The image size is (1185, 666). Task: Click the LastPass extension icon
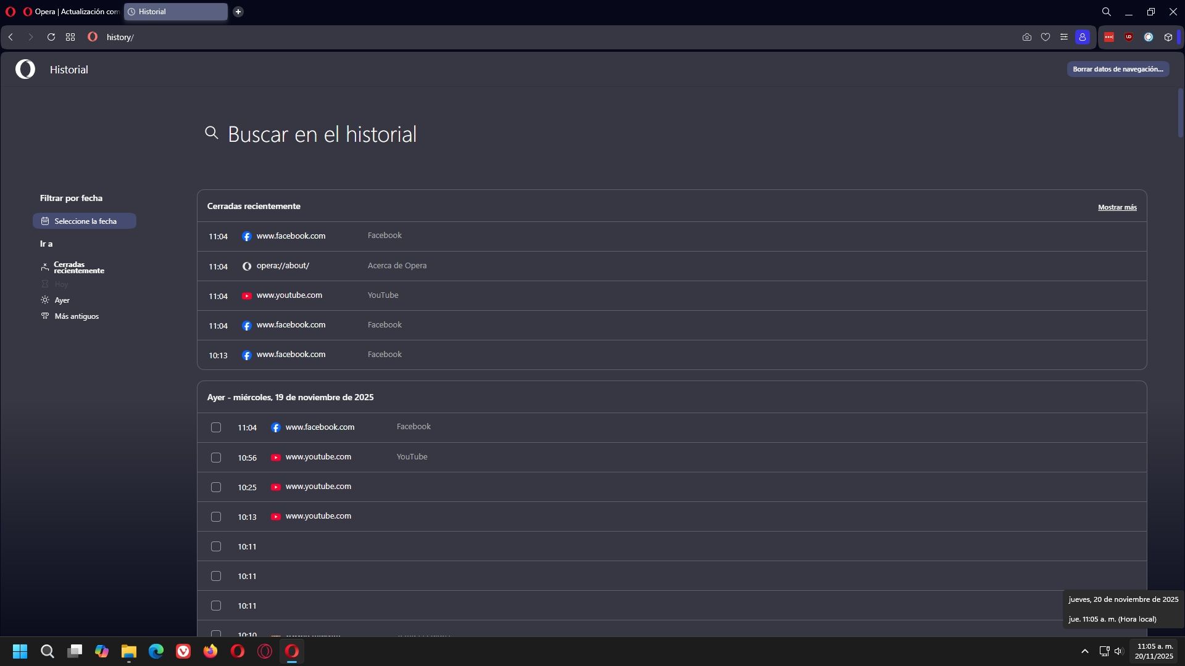1108,37
